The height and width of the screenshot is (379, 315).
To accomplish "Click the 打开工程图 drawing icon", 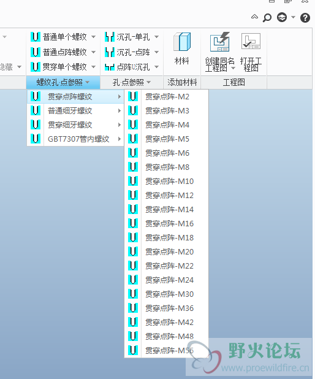I will point(251,41).
